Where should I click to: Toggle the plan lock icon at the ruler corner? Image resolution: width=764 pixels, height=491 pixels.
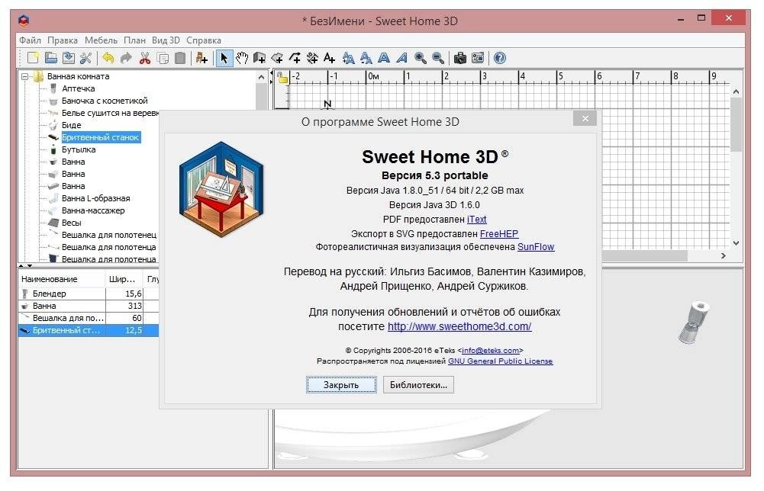(x=282, y=77)
